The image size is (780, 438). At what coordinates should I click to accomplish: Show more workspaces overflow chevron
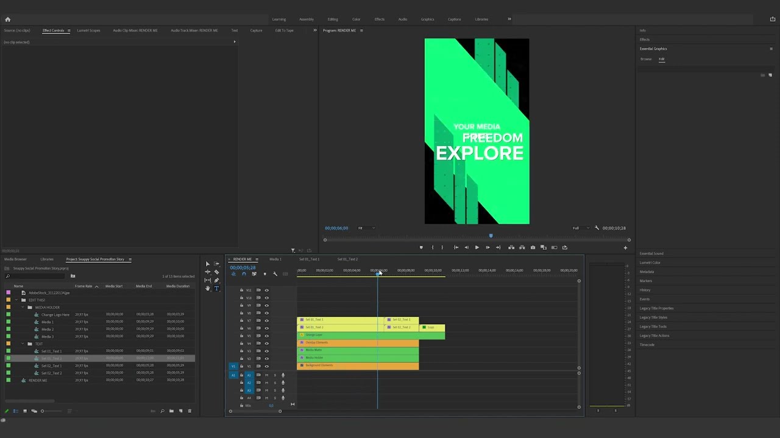coord(509,19)
